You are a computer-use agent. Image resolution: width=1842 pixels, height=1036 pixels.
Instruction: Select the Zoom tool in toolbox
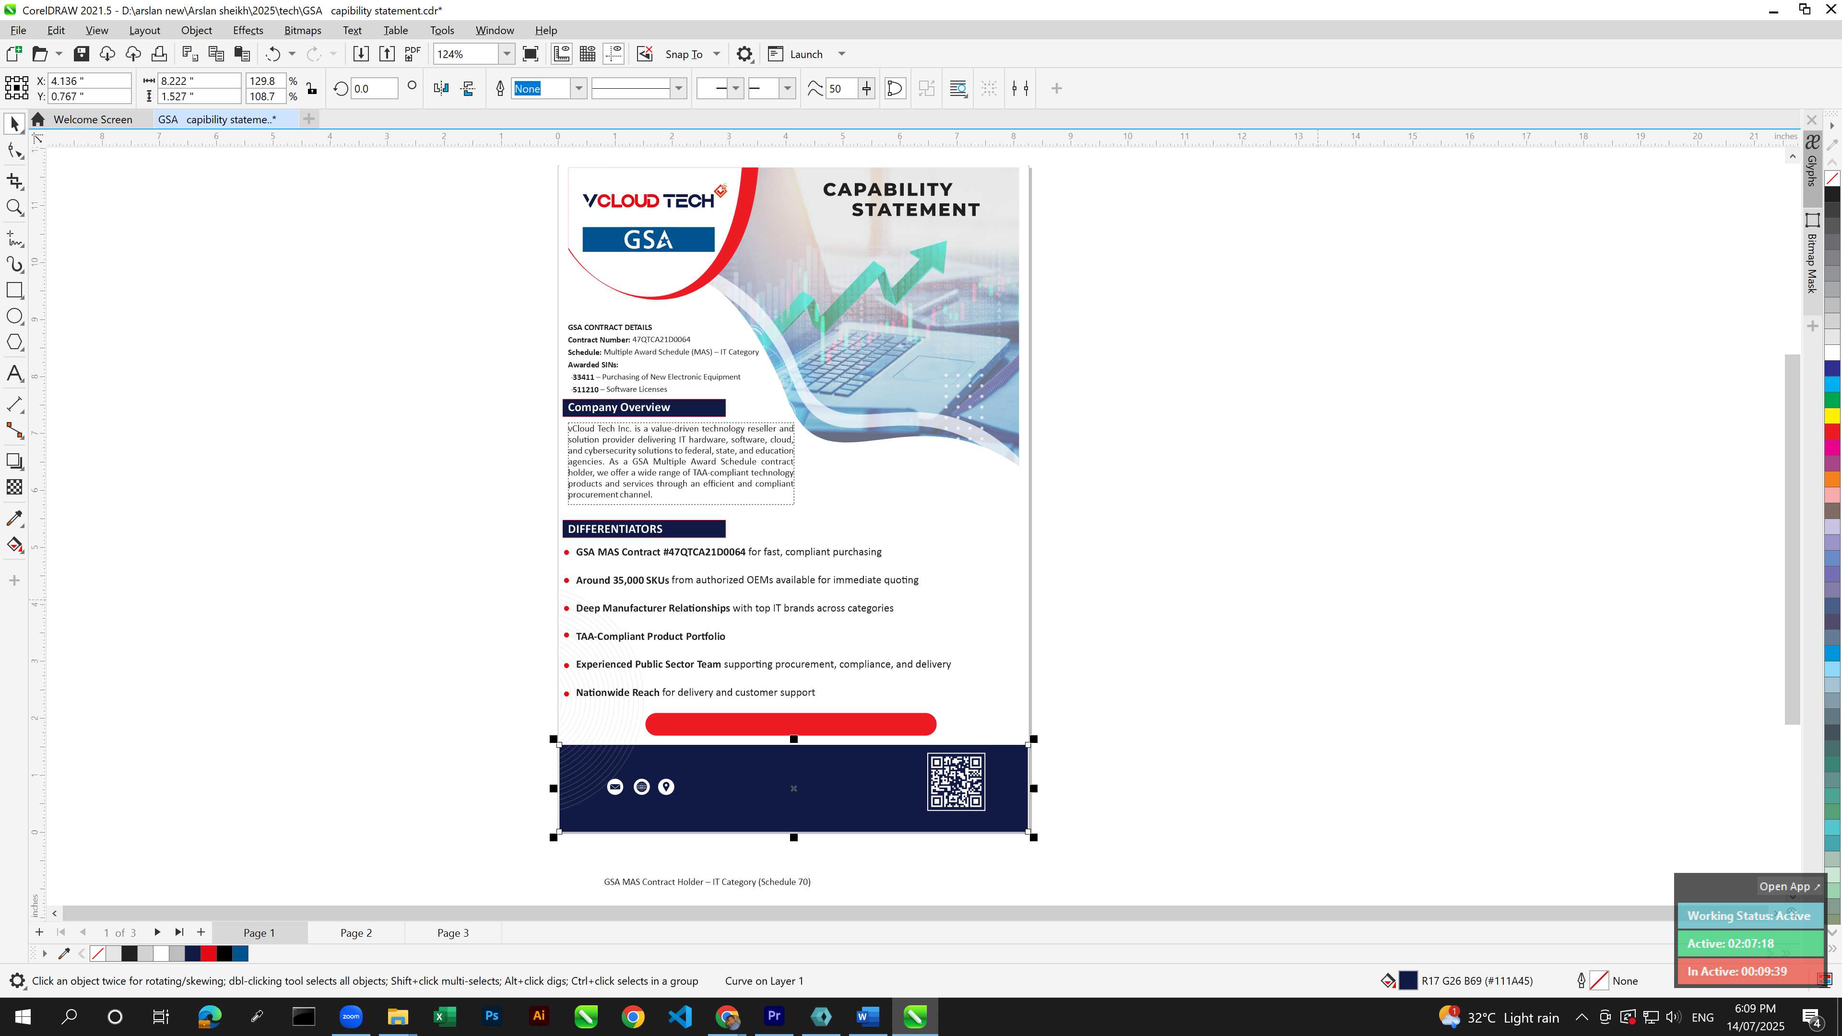tap(14, 208)
